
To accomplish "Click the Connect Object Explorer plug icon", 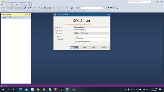I will (x=10, y=17).
